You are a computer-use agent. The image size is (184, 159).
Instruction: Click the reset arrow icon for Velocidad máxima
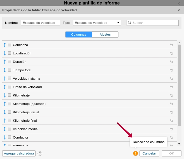coord(171,79)
